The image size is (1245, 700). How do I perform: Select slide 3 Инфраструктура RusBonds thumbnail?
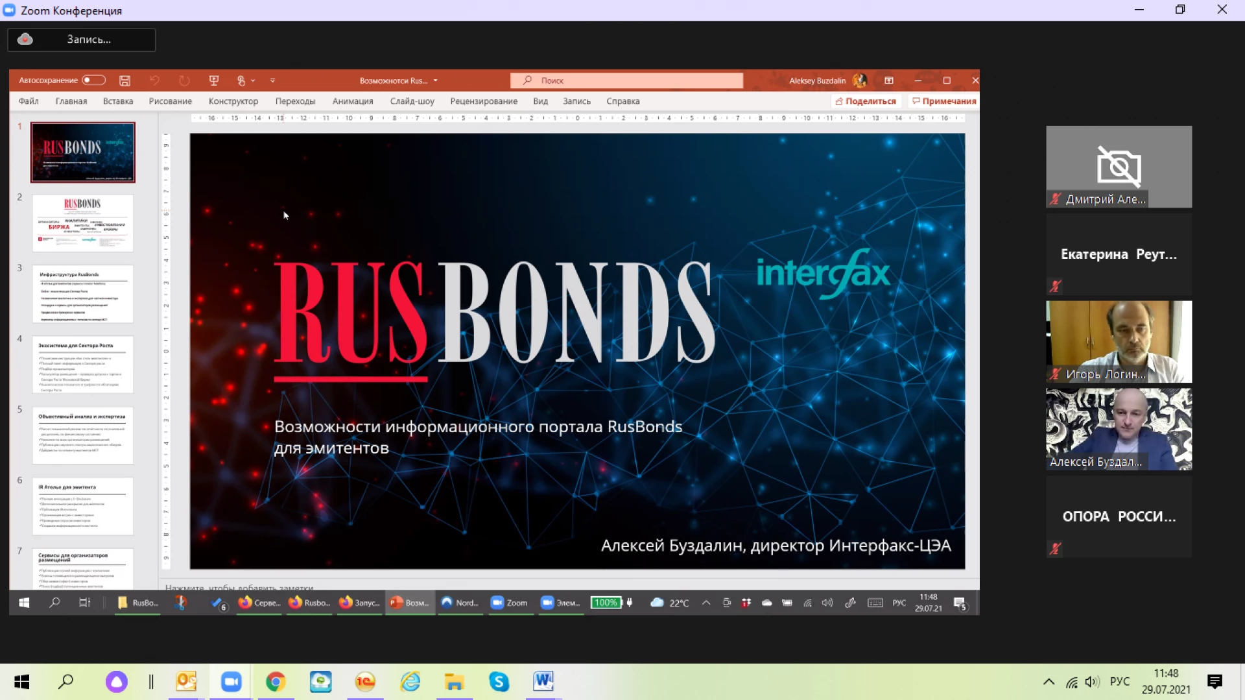pyautogui.click(x=83, y=294)
